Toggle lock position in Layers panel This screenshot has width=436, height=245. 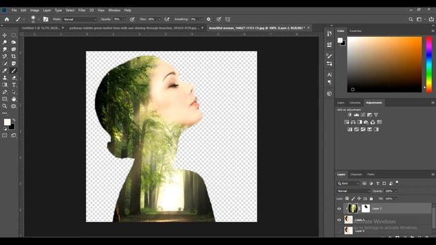point(359,199)
